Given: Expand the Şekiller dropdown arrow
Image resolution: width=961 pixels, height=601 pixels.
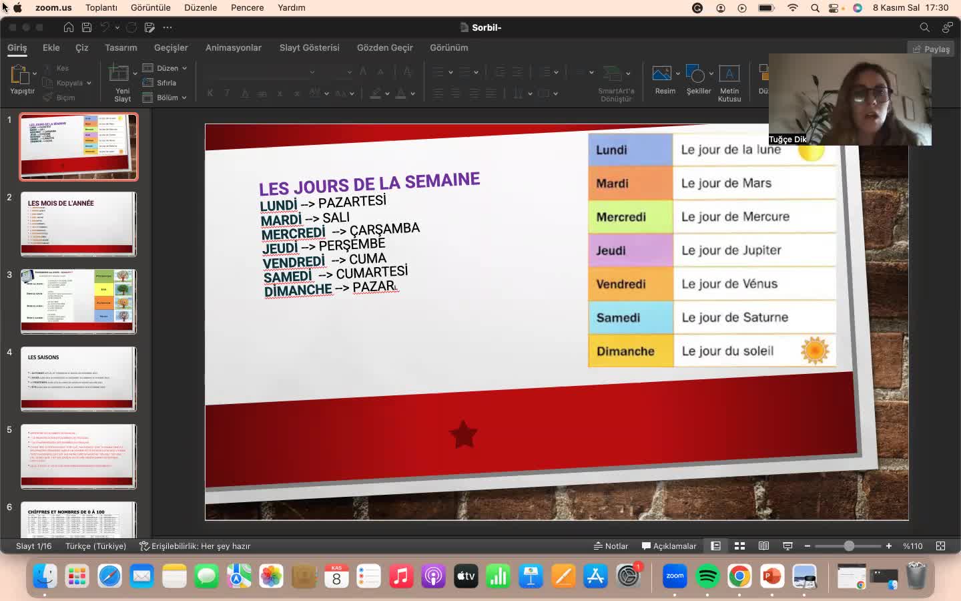Looking at the screenshot, I should (711, 73).
